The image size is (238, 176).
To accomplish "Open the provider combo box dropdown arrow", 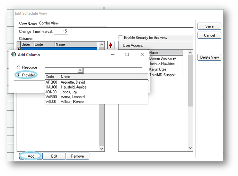I will coord(80,70).
